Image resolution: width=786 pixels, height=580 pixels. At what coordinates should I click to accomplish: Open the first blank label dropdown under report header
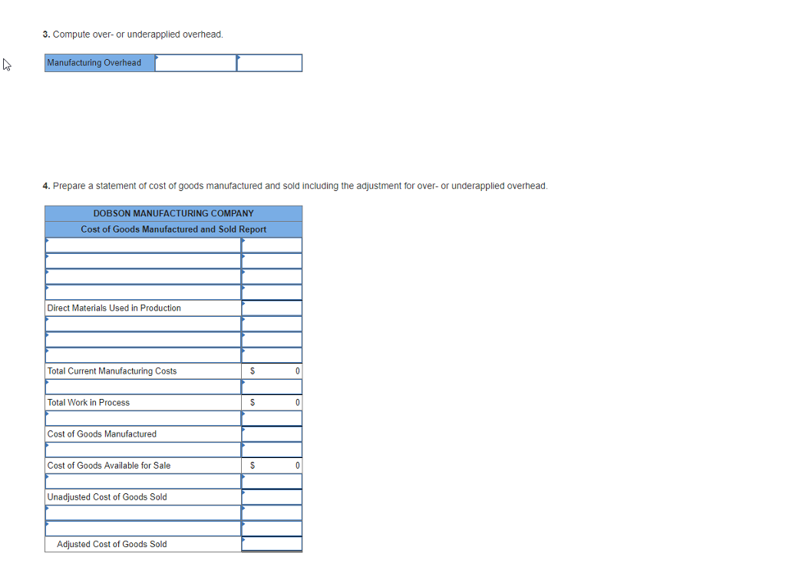tap(143, 245)
